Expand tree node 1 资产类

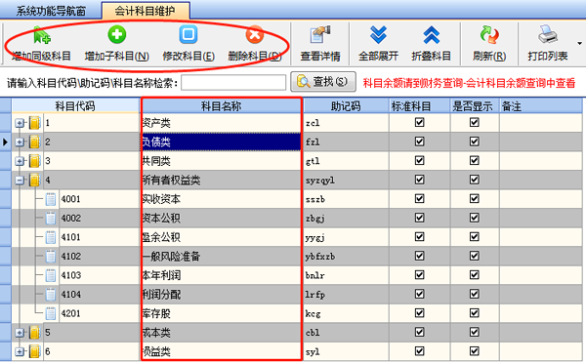point(20,123)
